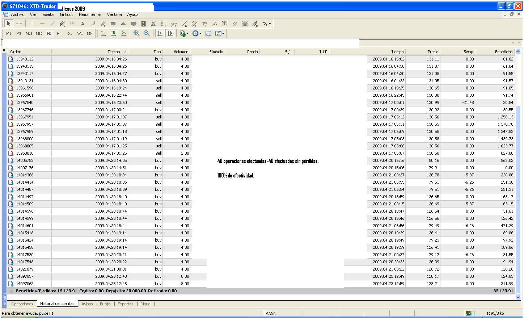Expand the chart templates dropdown

(223, 34)
